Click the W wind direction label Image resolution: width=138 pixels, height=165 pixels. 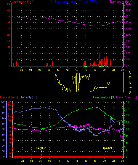(130, 88)
